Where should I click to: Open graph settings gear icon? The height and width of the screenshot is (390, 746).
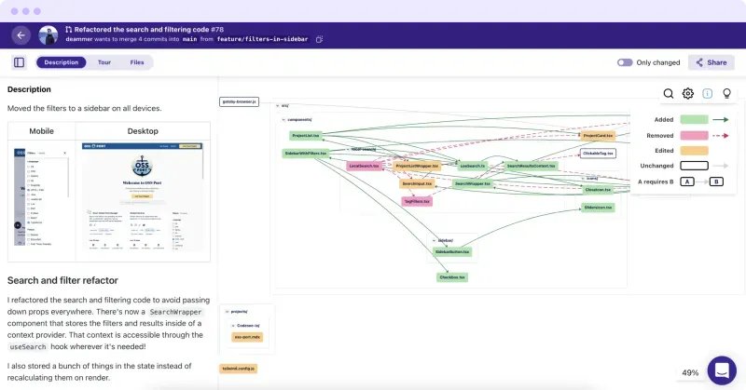click(688, 94)
